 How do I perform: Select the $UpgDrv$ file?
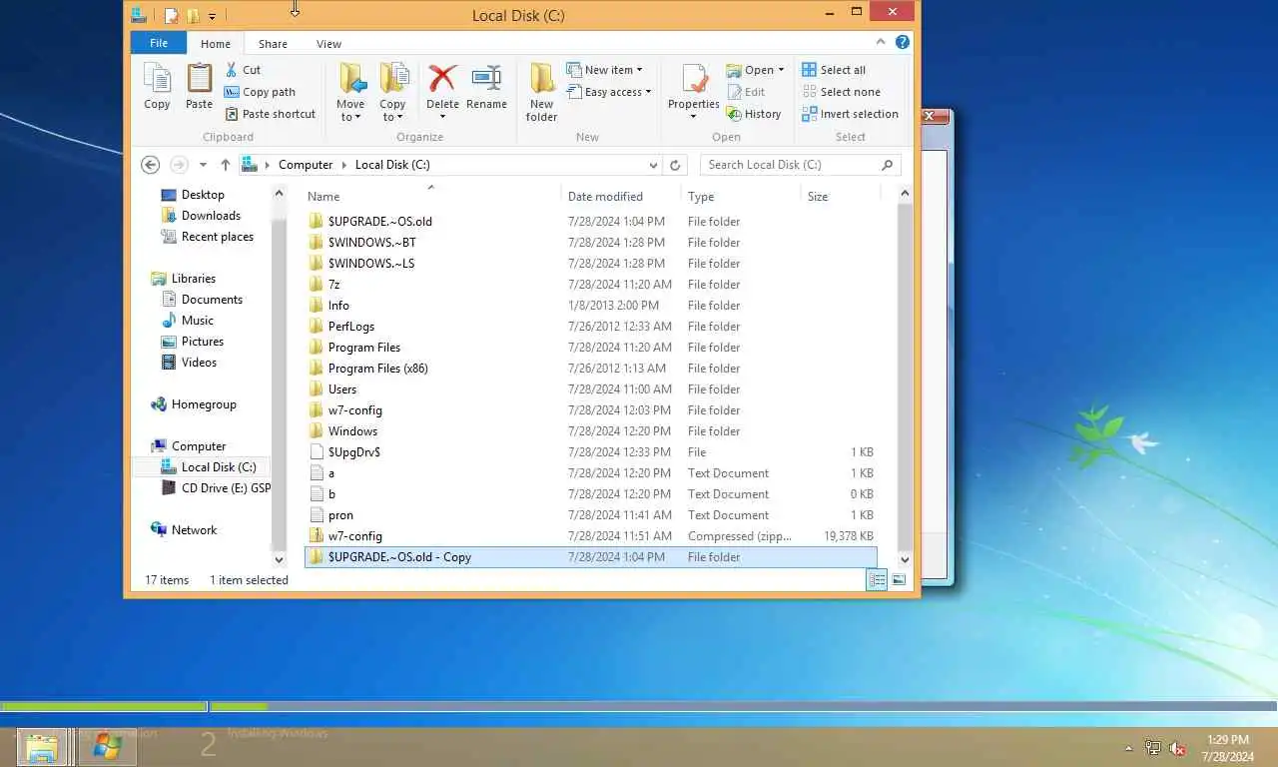pyautogui.click(x=590, y=452)
